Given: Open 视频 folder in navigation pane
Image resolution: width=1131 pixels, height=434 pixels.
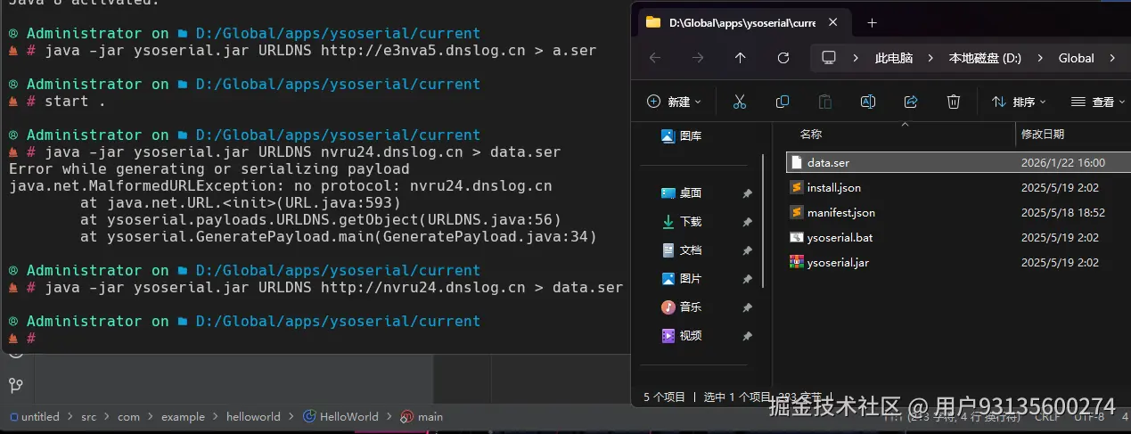Looking at the screenshot, I should click(x=682, y=336).
